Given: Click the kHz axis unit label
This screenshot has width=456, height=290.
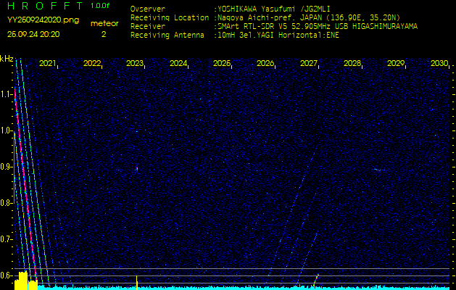Looking at the screenshot, I should [7, 59].
